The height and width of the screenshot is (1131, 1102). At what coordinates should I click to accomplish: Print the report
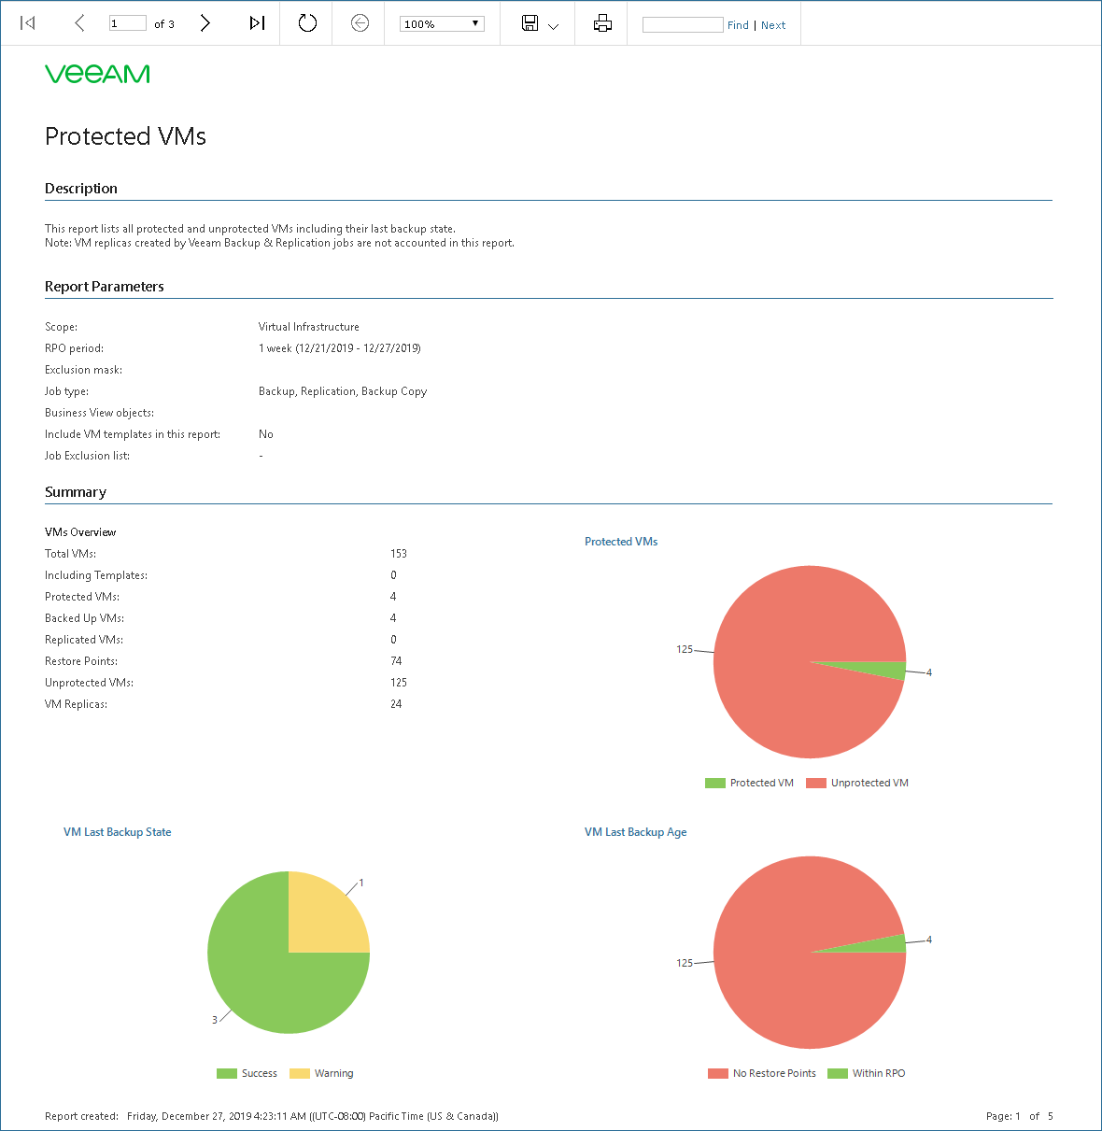[602, 23]
